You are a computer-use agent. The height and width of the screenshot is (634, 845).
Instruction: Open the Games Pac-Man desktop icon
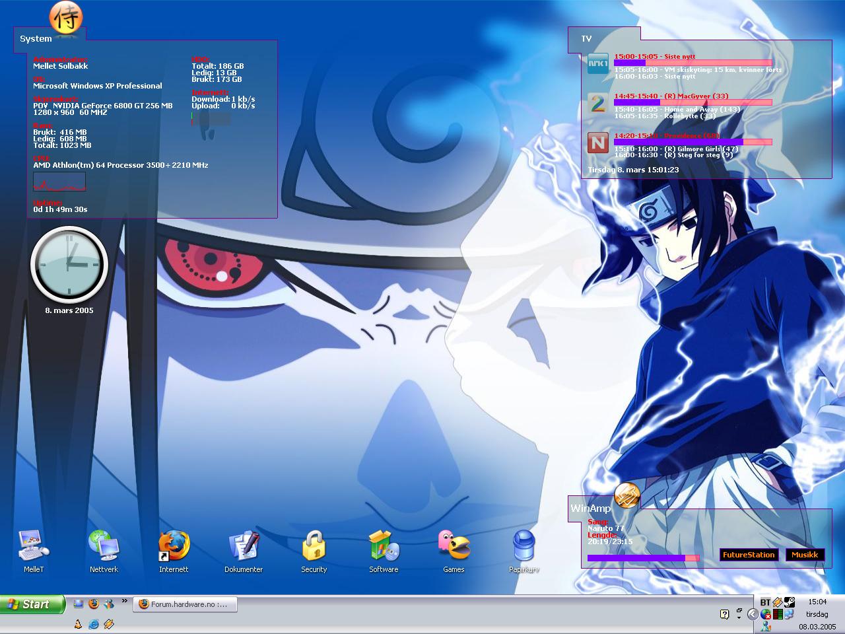454,551
